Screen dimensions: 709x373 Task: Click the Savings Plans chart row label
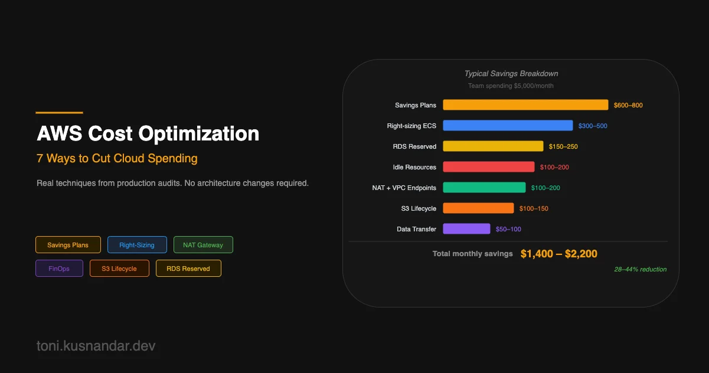point(416,105)
